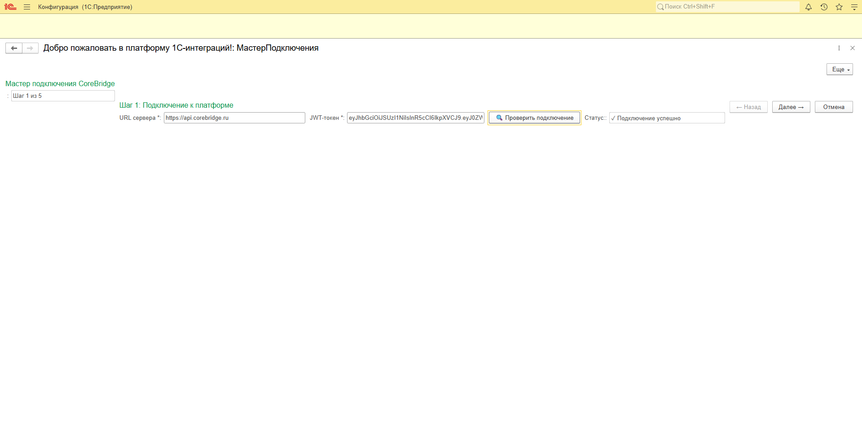Focus the search box Поиск Ctrl+Shift+F

coord(727,7)
